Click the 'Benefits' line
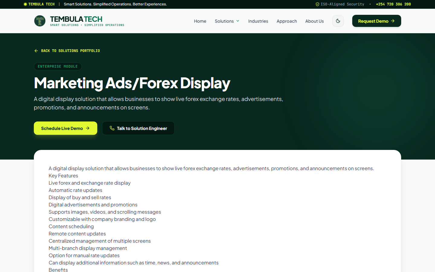Screen dimensions: 435x272 click(58, 270)
